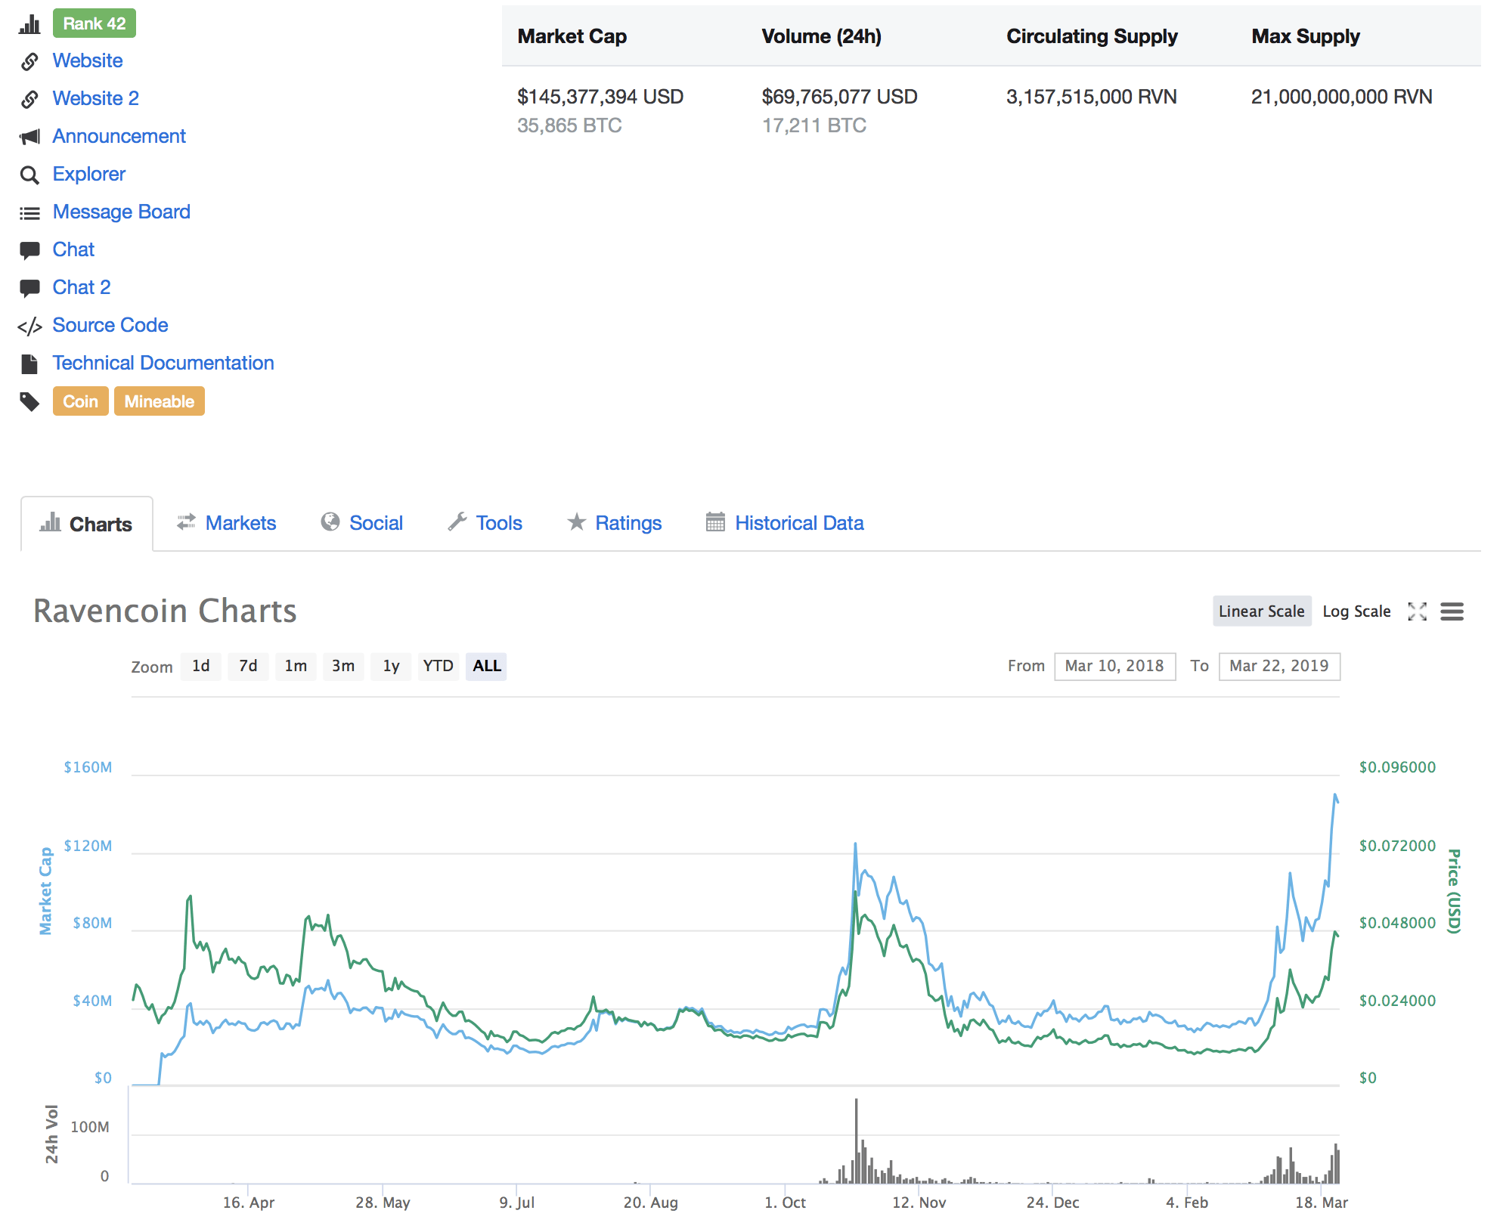This screenshot has height=1232, width=1500.
Task: Set chart zoom to 1d
Action: 201,666
